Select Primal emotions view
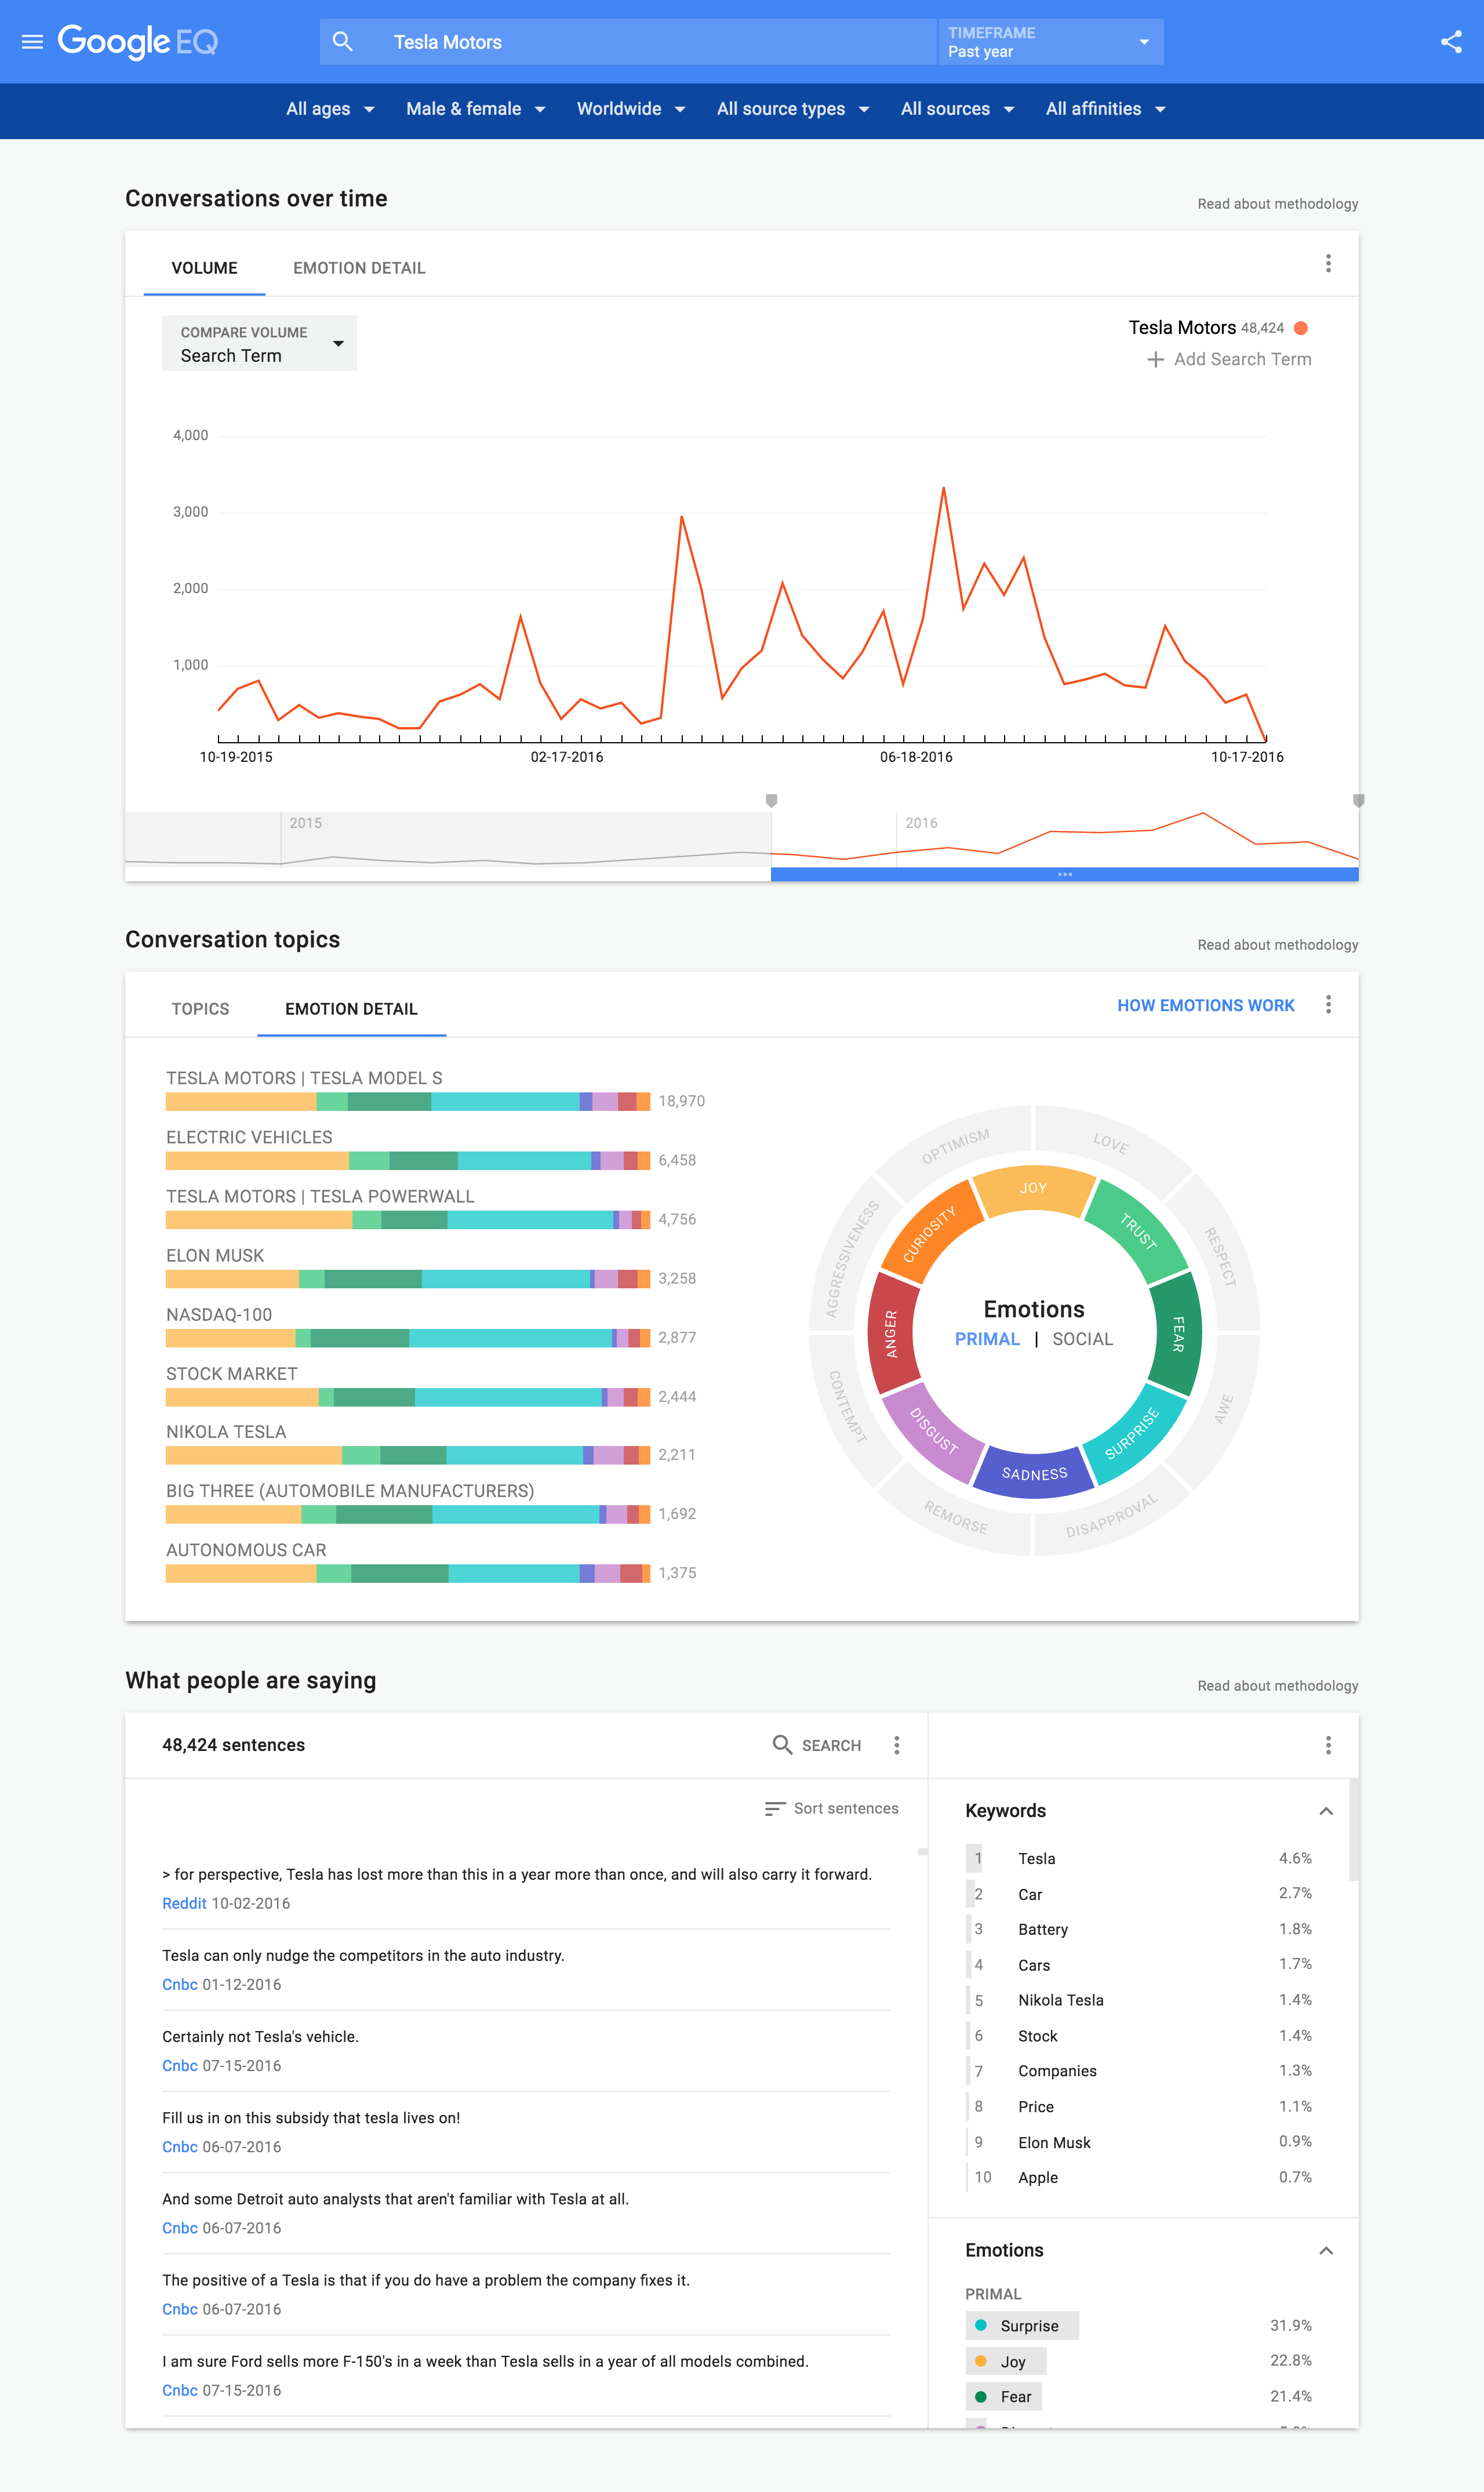 [987, 1339]
